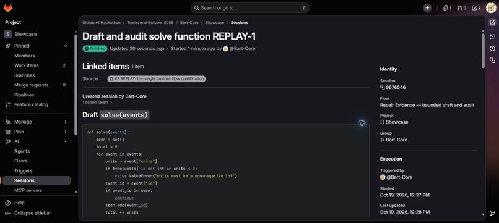Screen dimensions: 499x223
Task: Click the main page vertical scrollbar
Action: [483, 51]
